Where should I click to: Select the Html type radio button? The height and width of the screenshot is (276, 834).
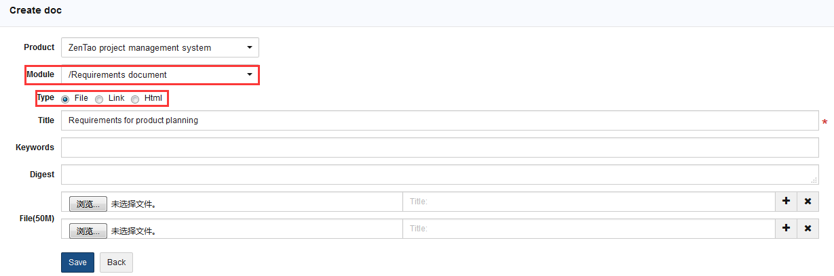coord(135,99)
